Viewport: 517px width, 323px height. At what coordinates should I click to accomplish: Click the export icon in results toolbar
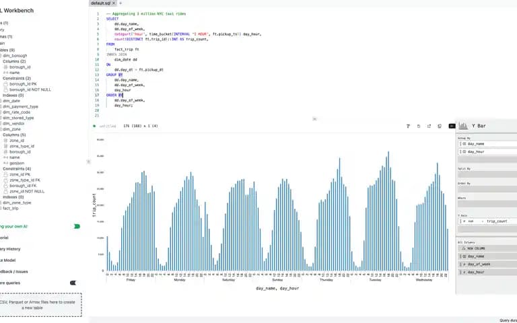click(429, 126)
